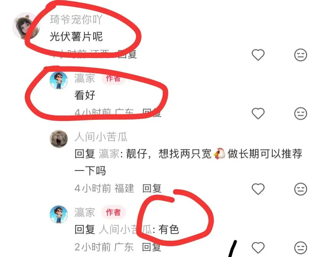
Task: Dislike the 看好 reply face icon
Action: pos(300,113)
